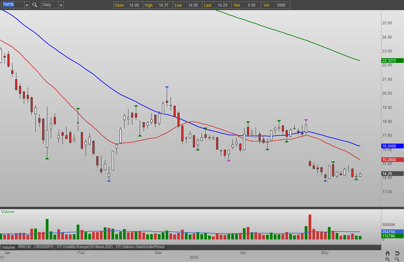Screen dimensions: 404x262
Task: Switch to the RSI(14) tab
Action: coord(25,247)
